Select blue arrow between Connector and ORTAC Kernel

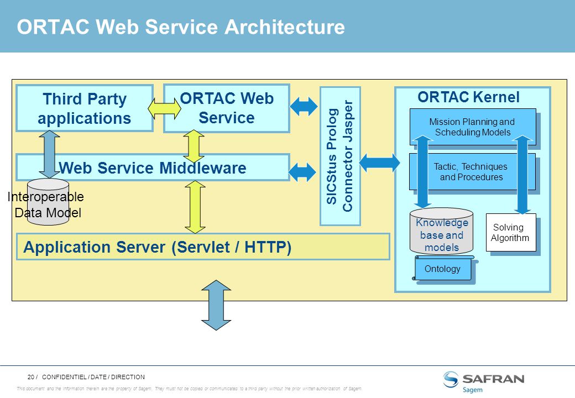point(379,163)
